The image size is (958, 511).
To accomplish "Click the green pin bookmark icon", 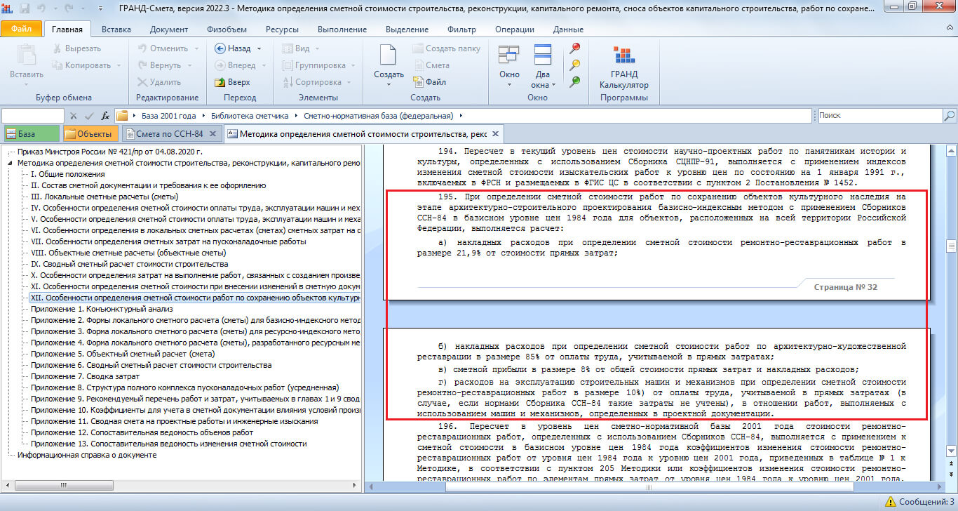I will click(x=574, y=82).
